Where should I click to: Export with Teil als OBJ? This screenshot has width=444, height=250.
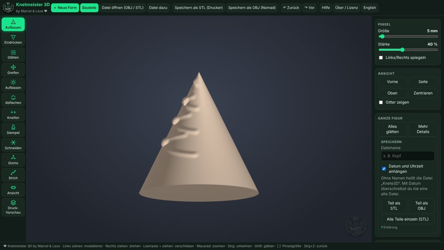(x=421, y=206)
